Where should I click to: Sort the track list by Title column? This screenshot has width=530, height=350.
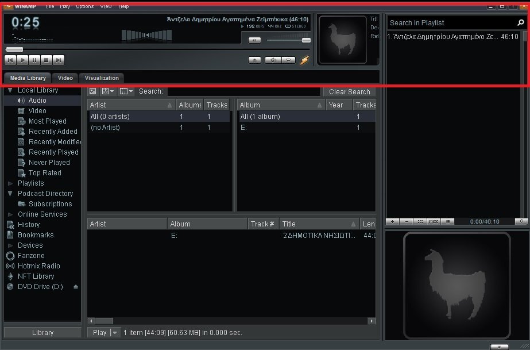click(x=319, y=224)
